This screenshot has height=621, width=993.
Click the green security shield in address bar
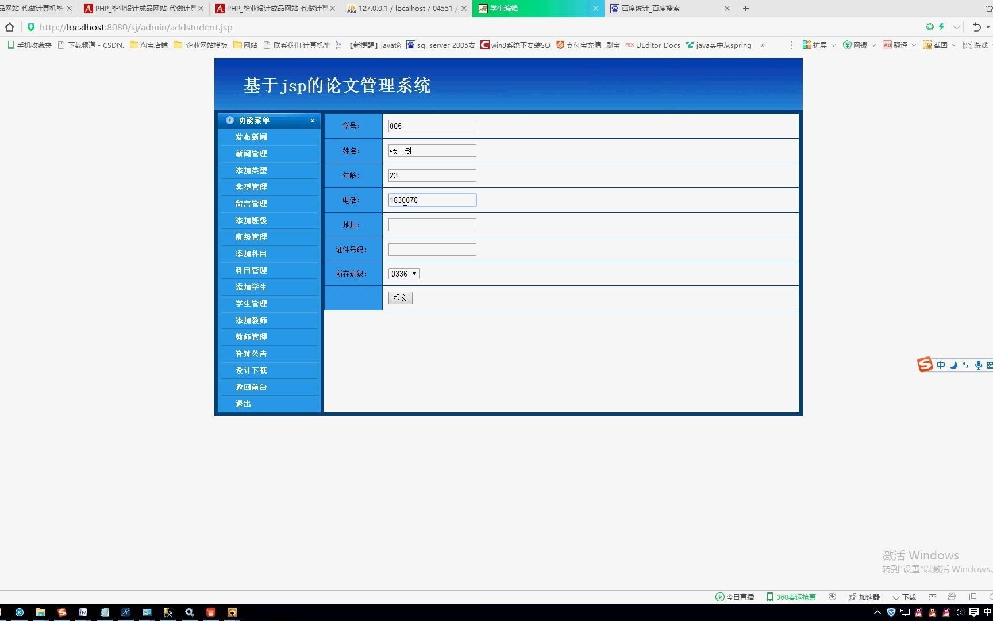coord(31,27)
